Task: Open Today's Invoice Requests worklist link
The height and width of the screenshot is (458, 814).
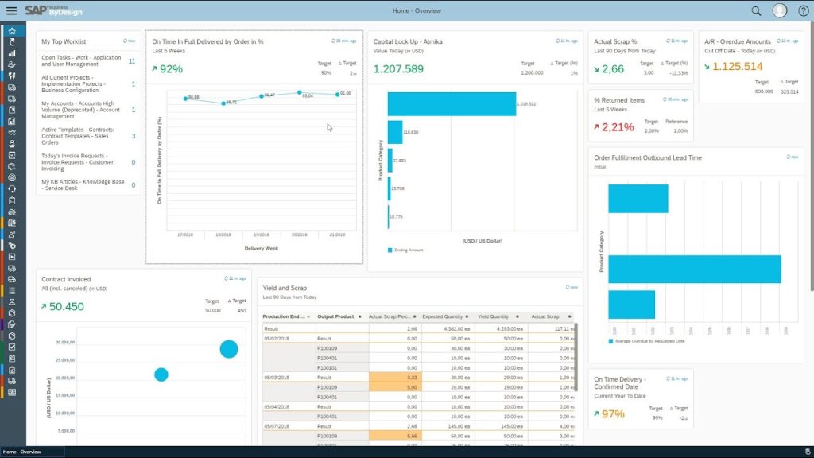Action: (x=77, y=162)
